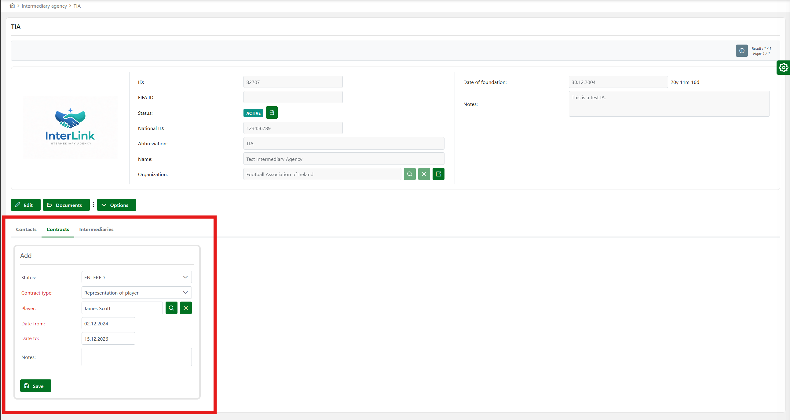
Task: Open organization in new window icon
Action: [438, 174]
